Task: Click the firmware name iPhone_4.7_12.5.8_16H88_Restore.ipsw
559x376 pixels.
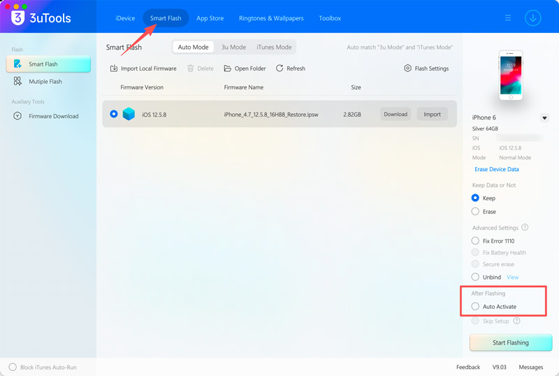Action: coord(271,115)
